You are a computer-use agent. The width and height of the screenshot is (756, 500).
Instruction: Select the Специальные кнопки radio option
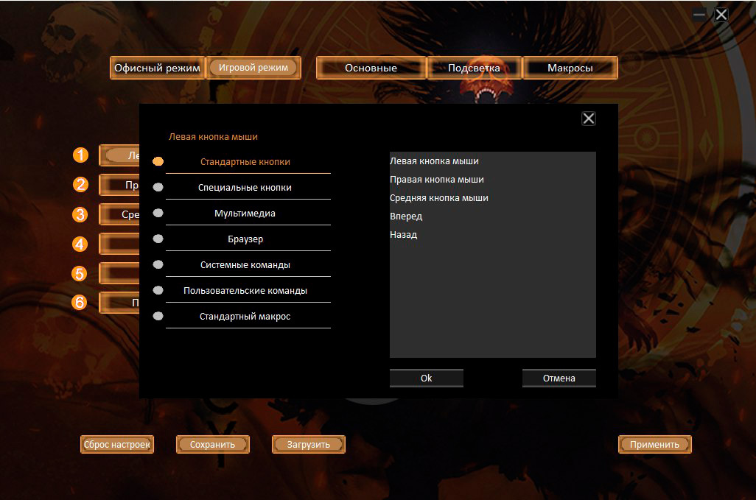click(x=158, y=188)
